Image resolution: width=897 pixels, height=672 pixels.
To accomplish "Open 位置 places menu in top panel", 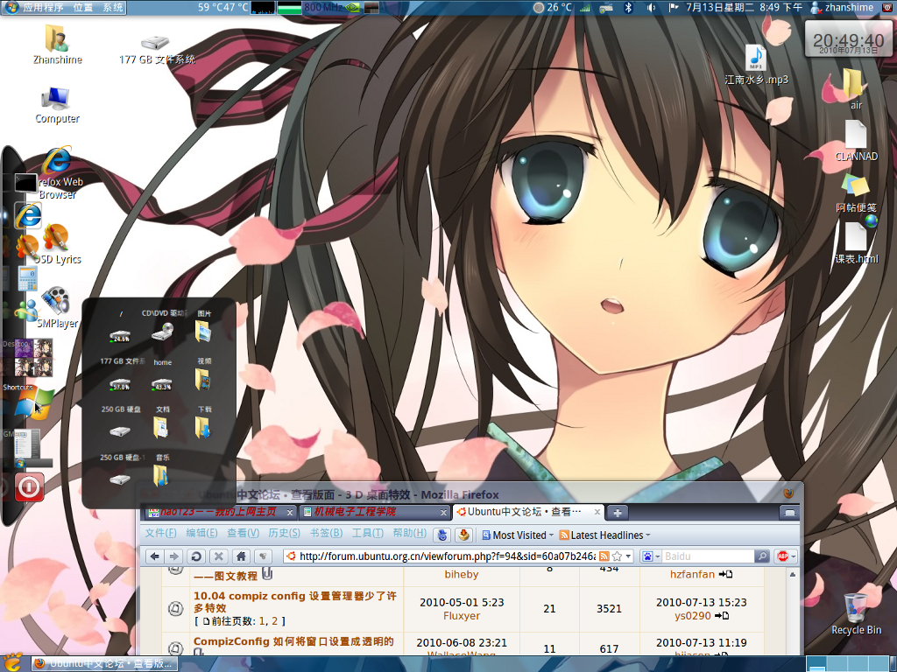I will [x=83, y=7].
